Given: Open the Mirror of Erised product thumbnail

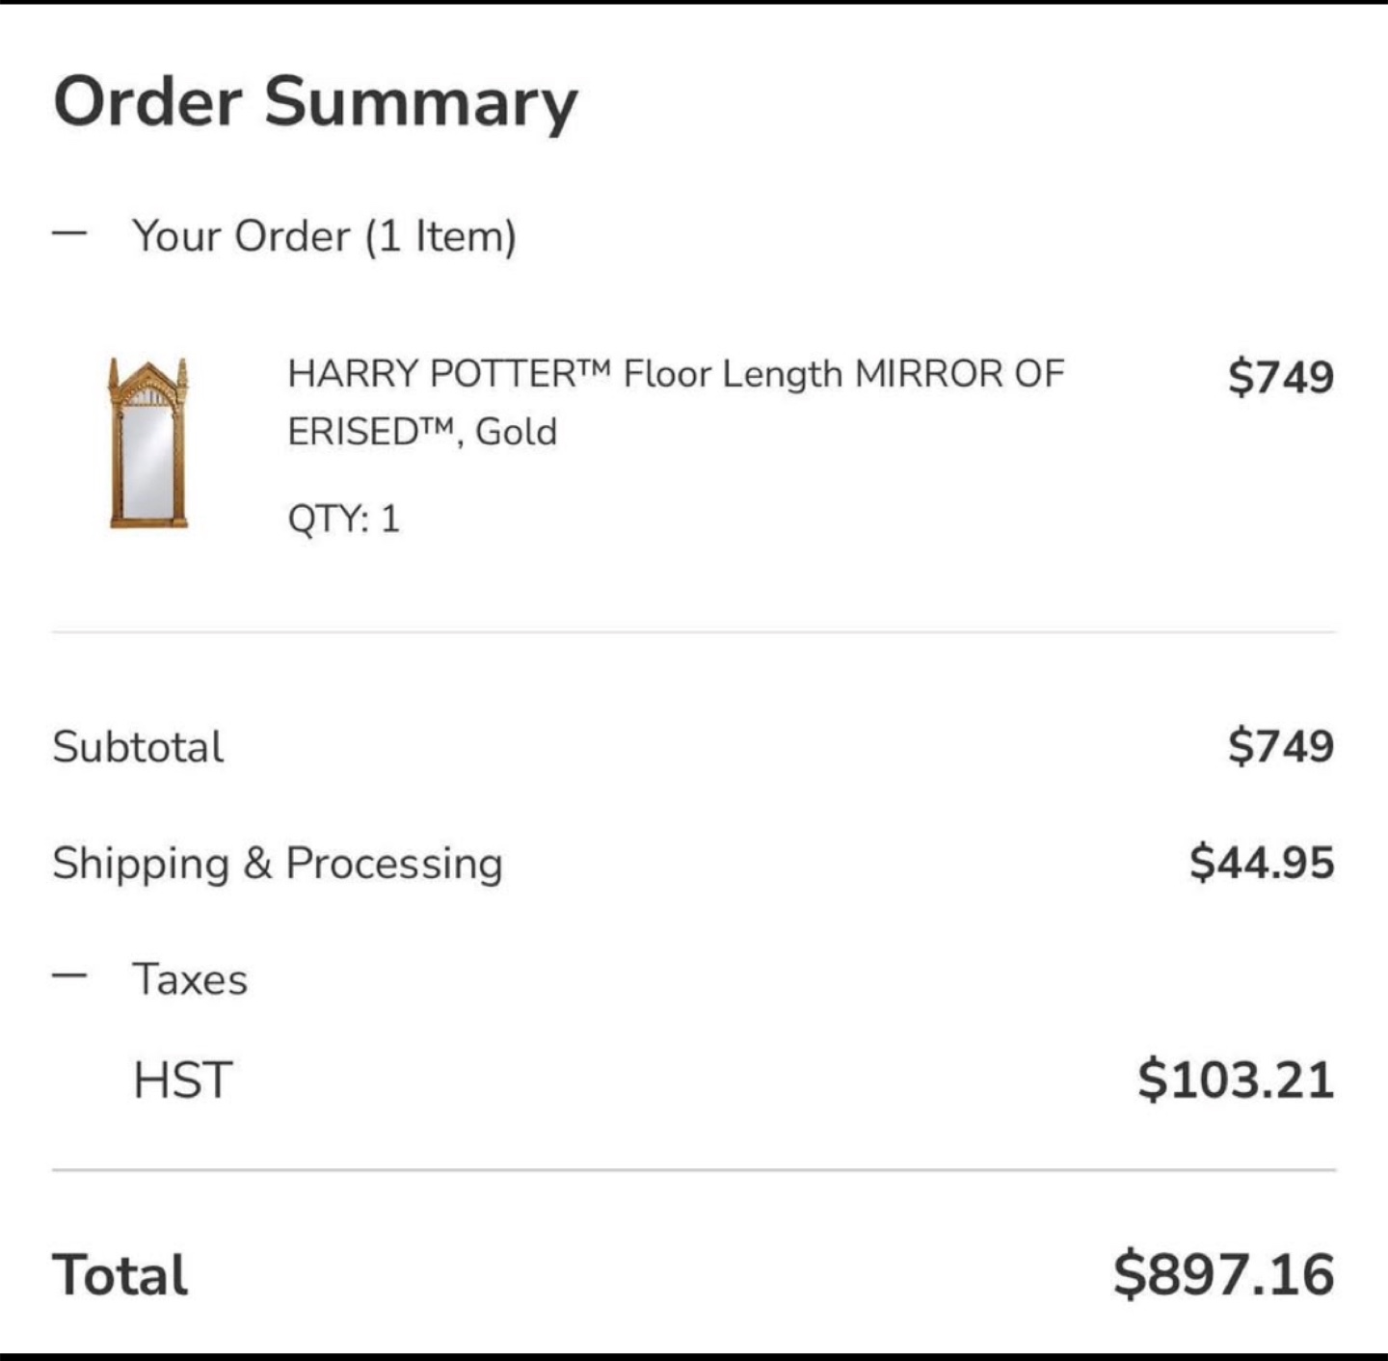Looking at the screenshot, I should (x=148, y=443).
